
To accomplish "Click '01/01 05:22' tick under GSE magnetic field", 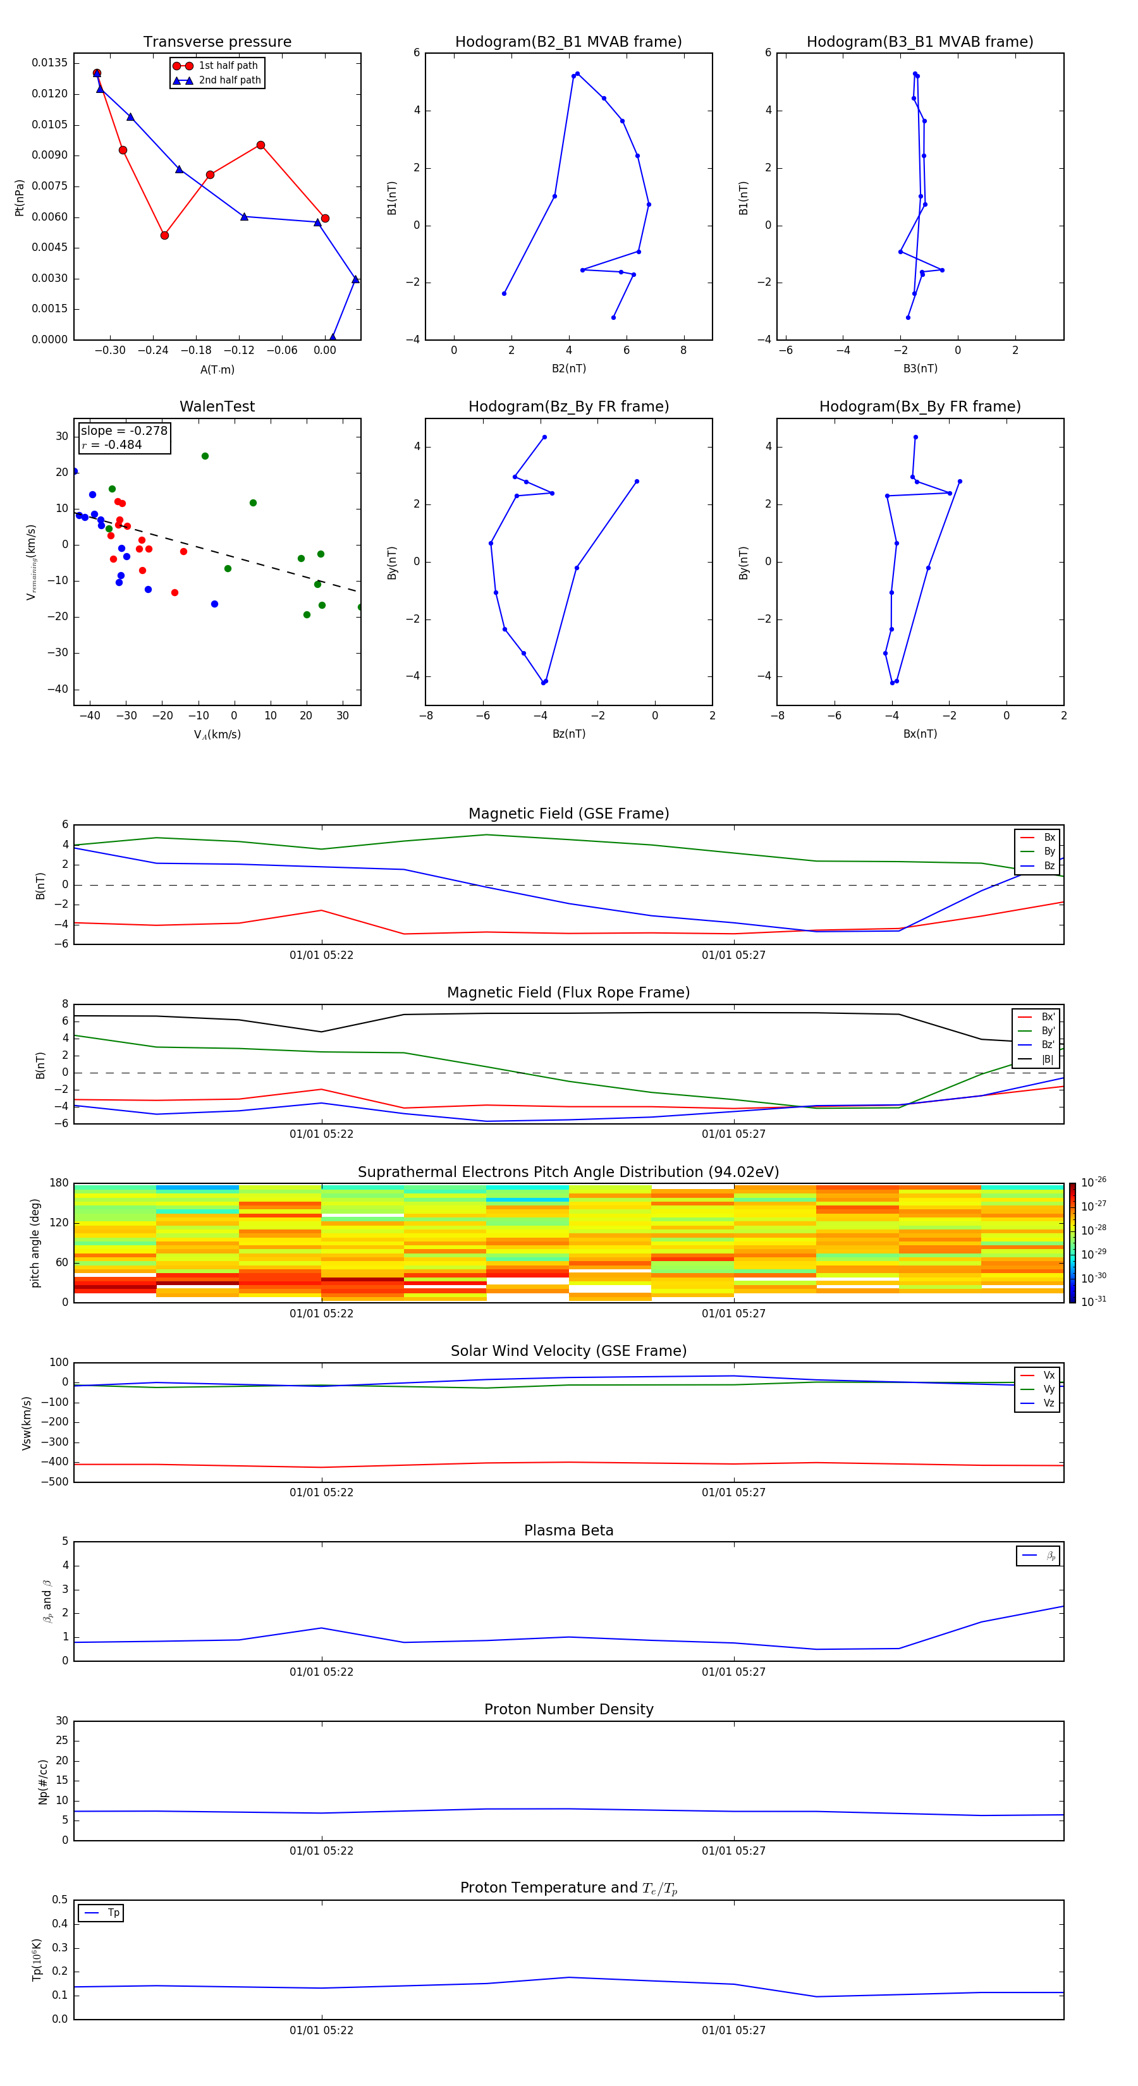I will [322, 956].
